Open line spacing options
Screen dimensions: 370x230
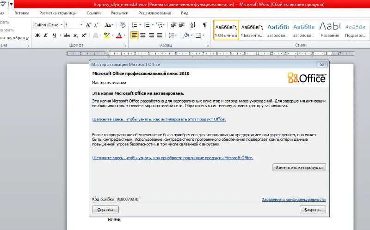pyautogui.click(x=172, y=36)
